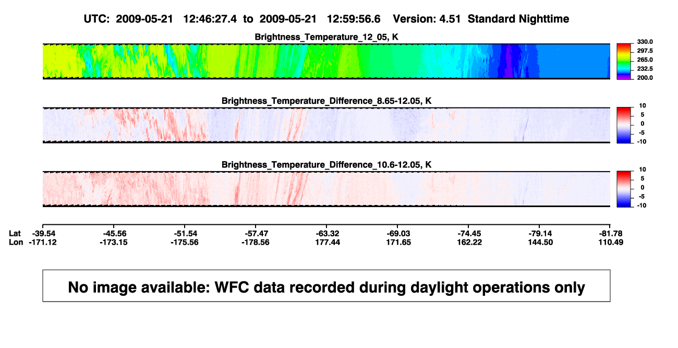Screen dimensions: 678x348
Task: Click latitude value -45.56
Action: click(x=114, y=233)
